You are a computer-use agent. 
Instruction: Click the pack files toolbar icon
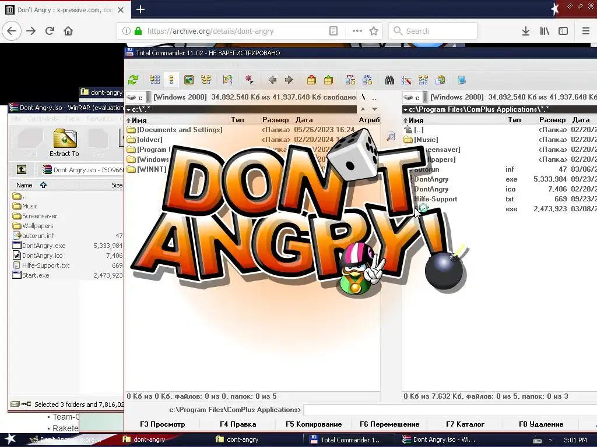pos(311,80)
